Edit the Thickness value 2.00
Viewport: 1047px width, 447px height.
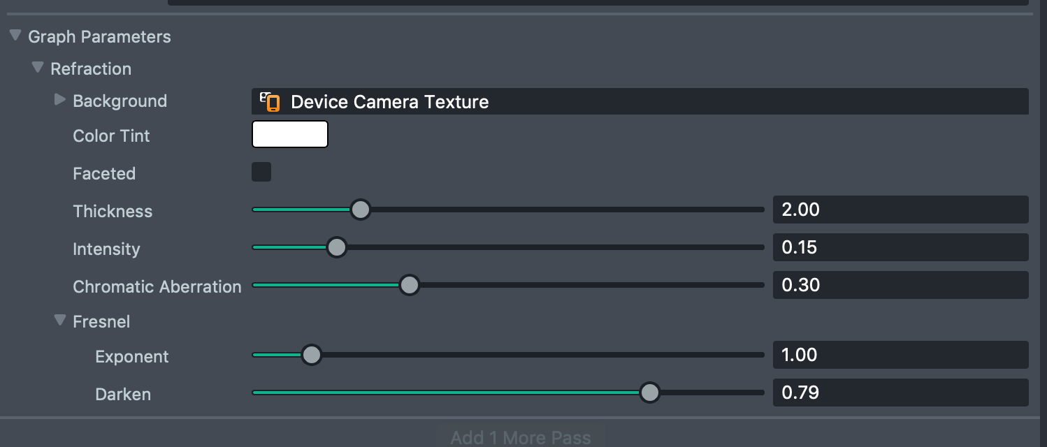pos(901,210)
